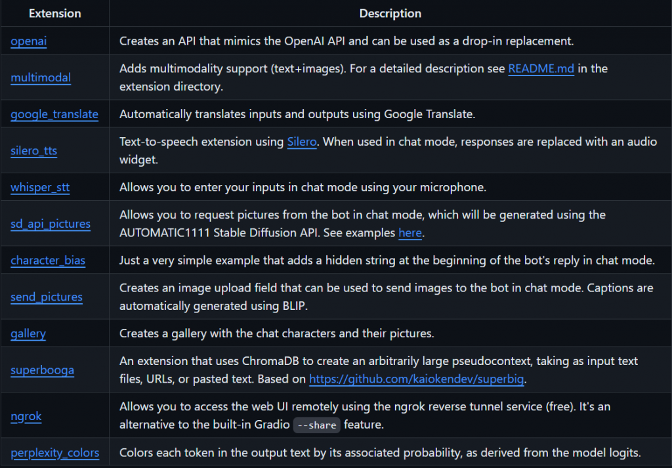Open the character_bias extension link
Viewport: 672px width, 468px height.
(x=48, y=260)
